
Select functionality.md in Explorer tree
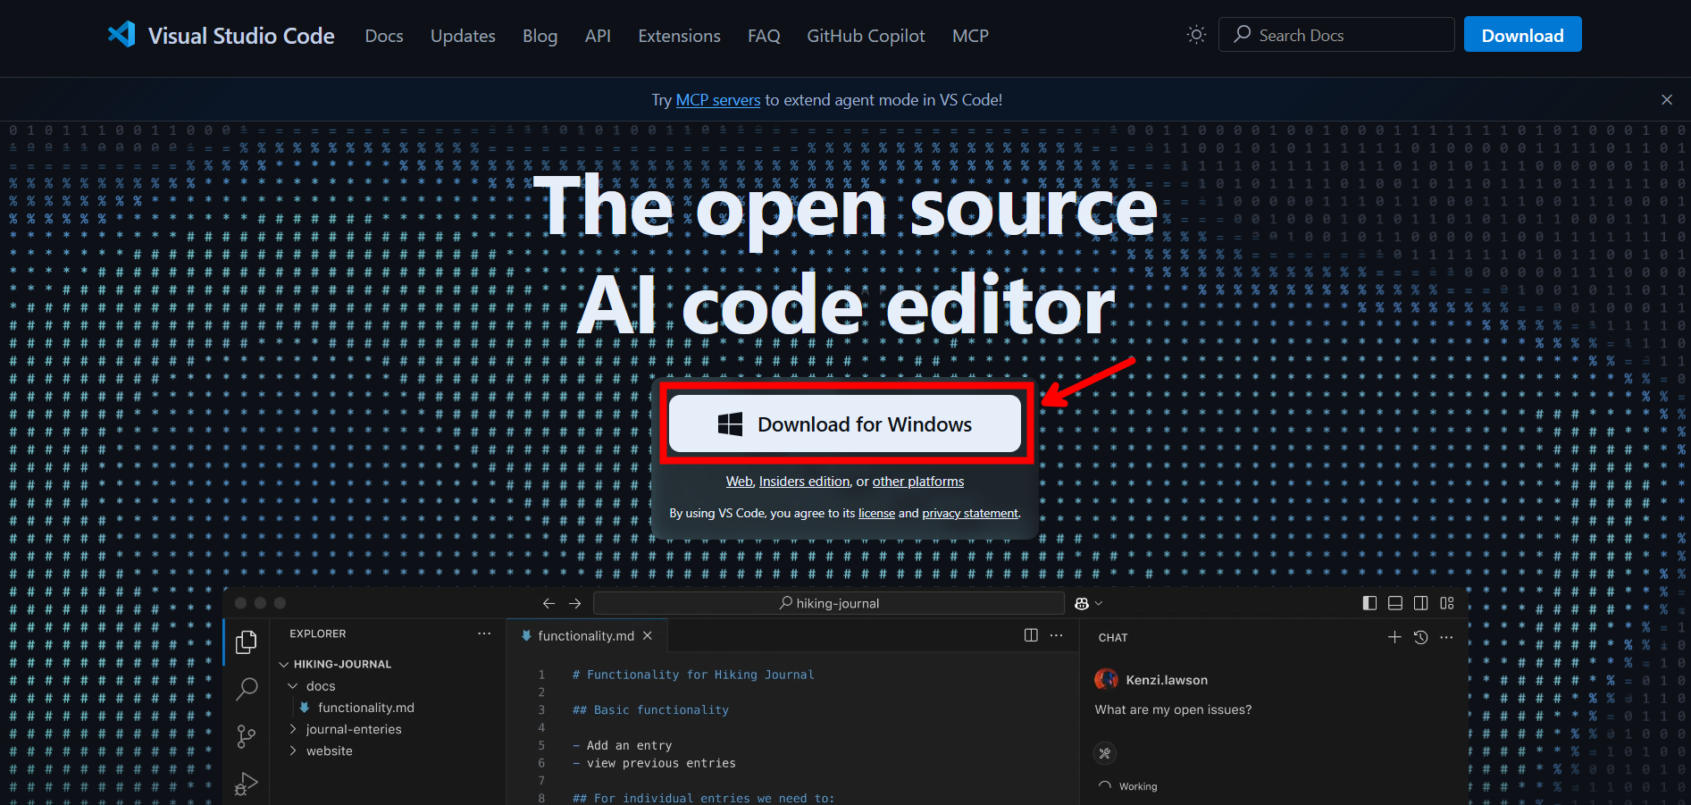[x=366, y=708]
